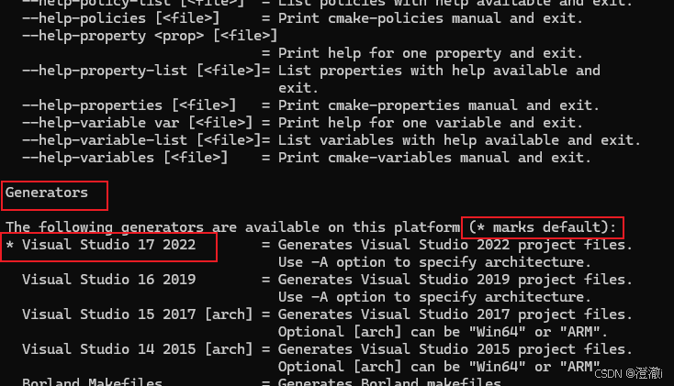Select 'Visual Studio 16 2019' generator text

click(108, 280)
